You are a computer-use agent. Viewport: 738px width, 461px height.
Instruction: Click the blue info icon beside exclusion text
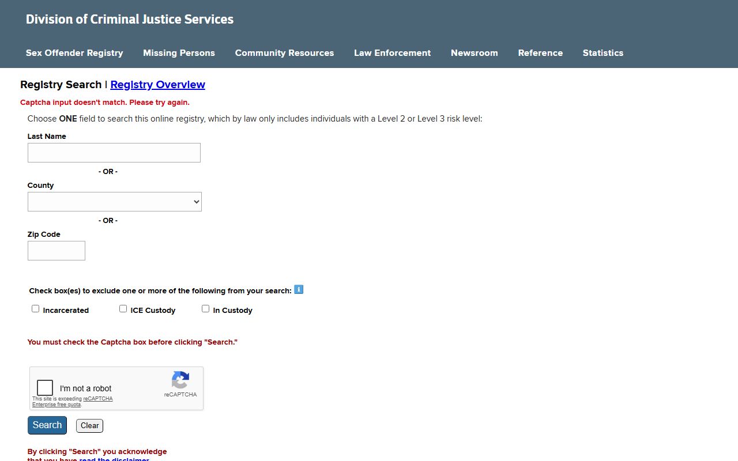pyautogui.click(x=299, y=289)
